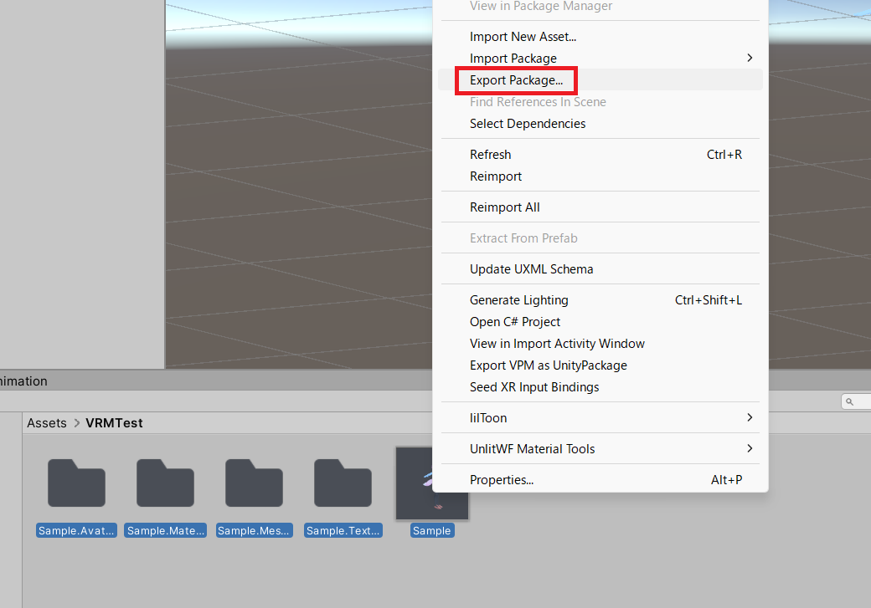Open the Sample.Meshes folder icon

(254, 483)
